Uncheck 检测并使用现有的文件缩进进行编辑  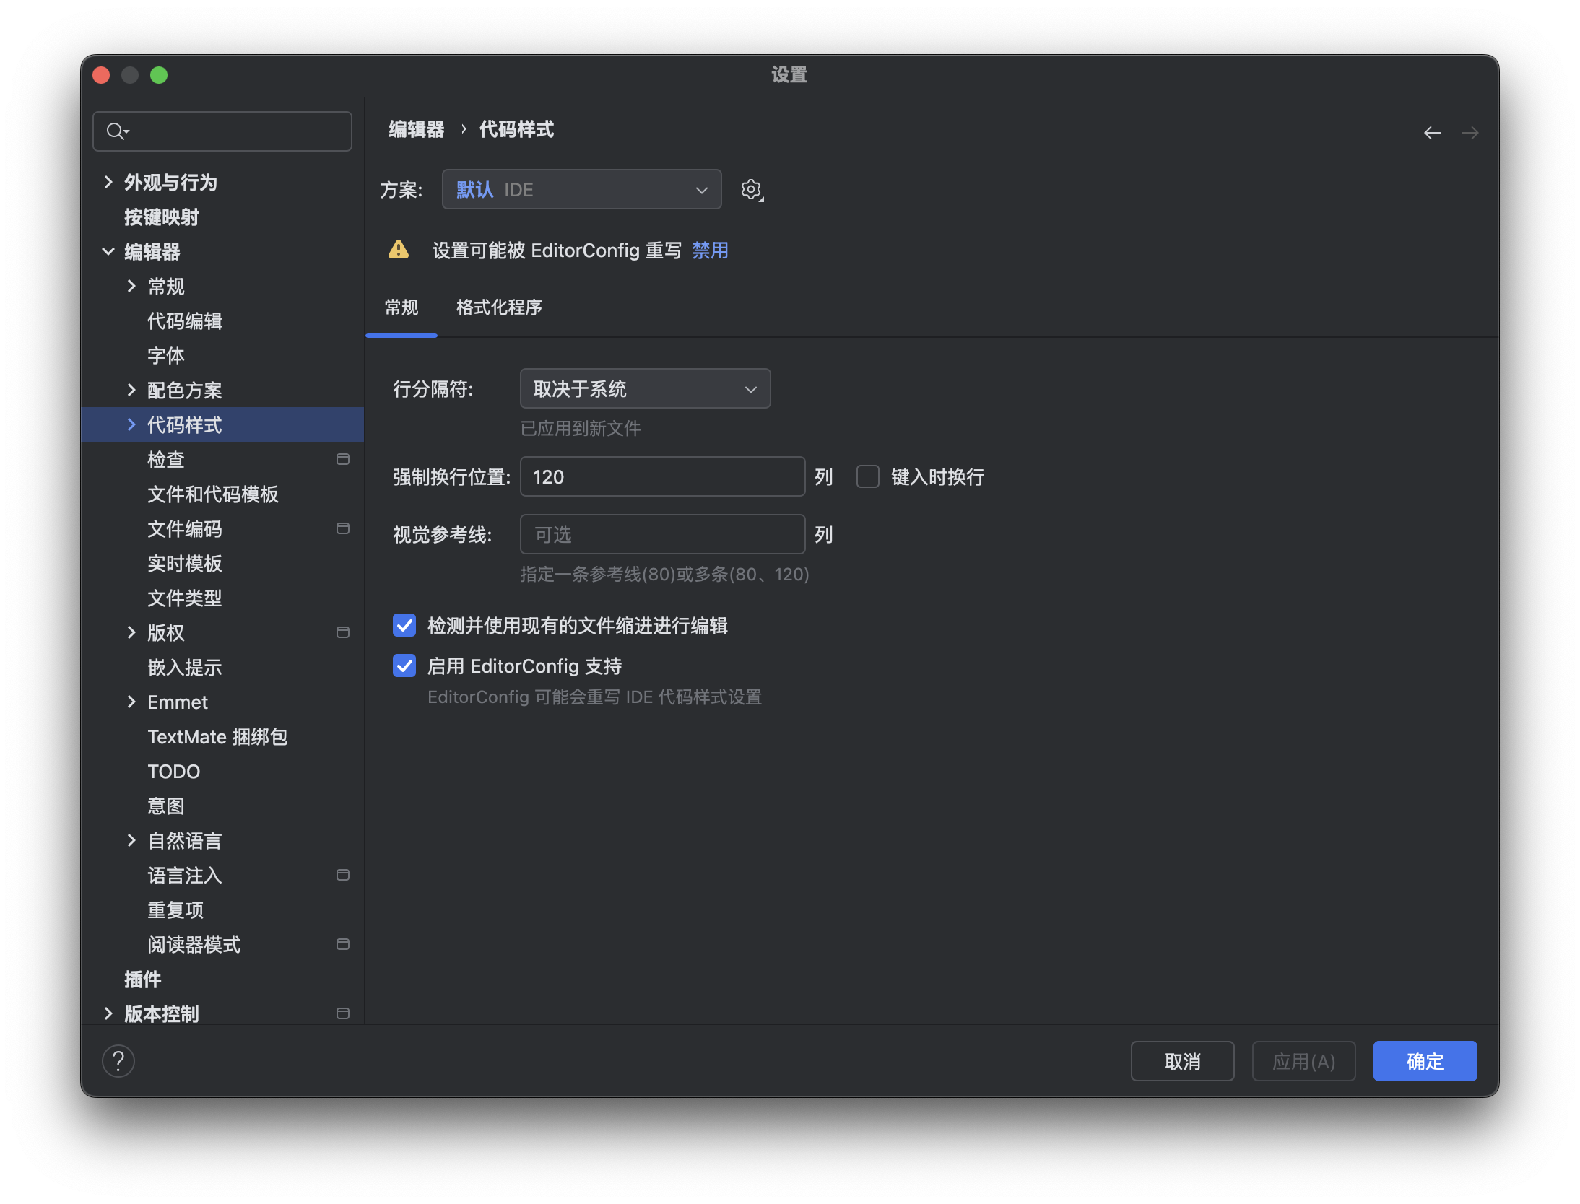tap(404, 625)
